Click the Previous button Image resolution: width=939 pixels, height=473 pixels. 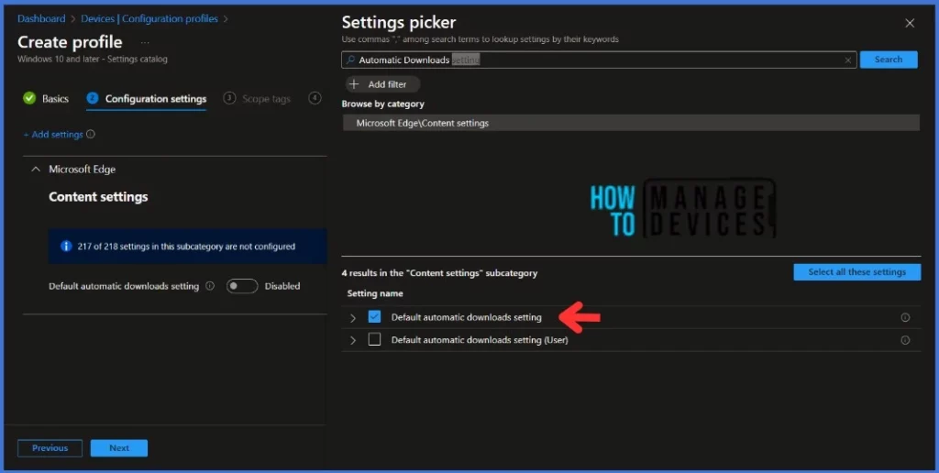pyautogui.click(x=50, y=448)
